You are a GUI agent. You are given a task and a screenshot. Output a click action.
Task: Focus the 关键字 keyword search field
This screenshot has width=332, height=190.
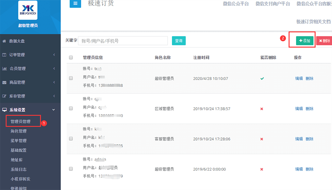coord(123,41)
